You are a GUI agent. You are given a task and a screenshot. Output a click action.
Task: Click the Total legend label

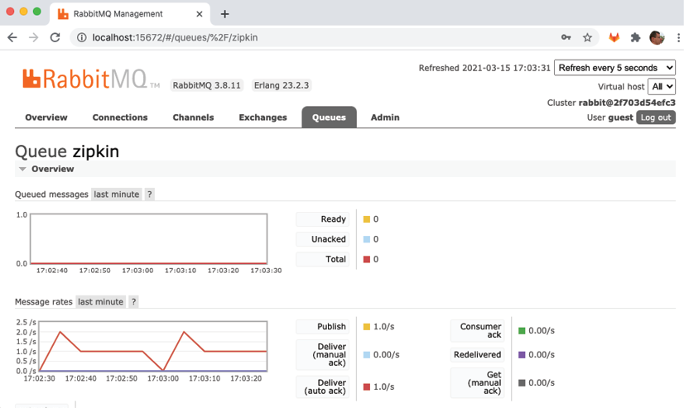pyautogui.click(x=322, y=259)
